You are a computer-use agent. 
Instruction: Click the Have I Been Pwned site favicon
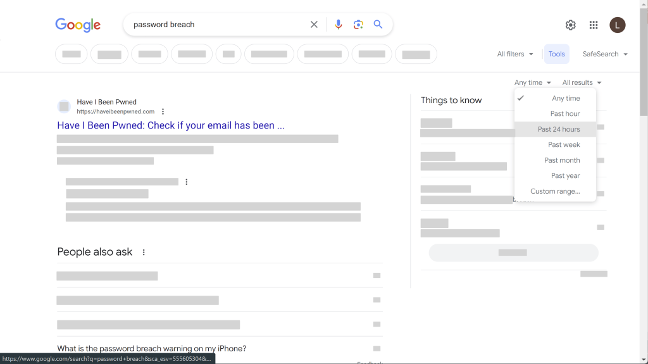[64, 107]
